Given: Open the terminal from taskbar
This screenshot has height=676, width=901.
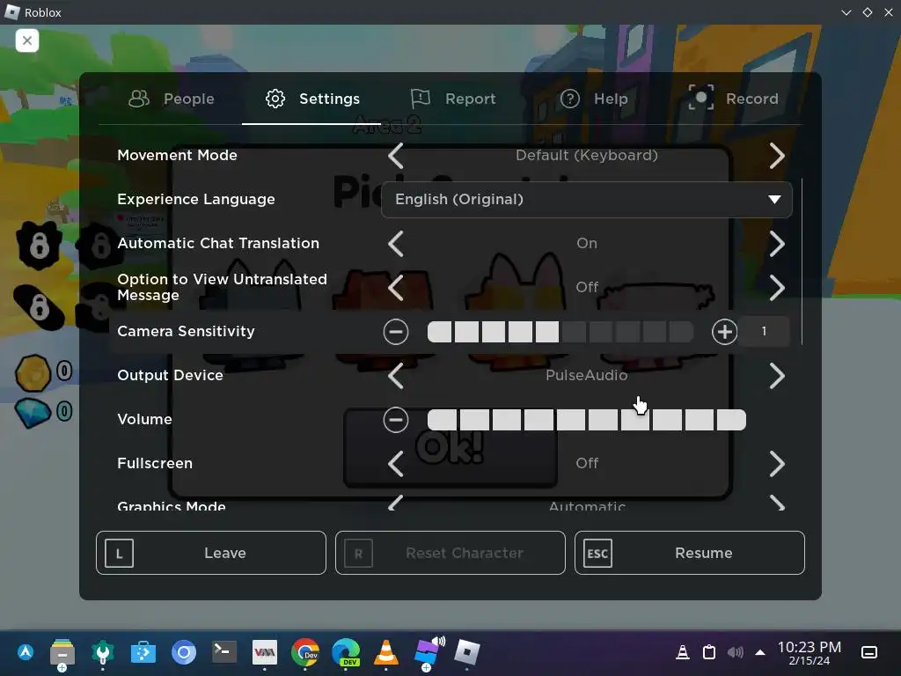Looking at the screenshot, I should (223, 652).
